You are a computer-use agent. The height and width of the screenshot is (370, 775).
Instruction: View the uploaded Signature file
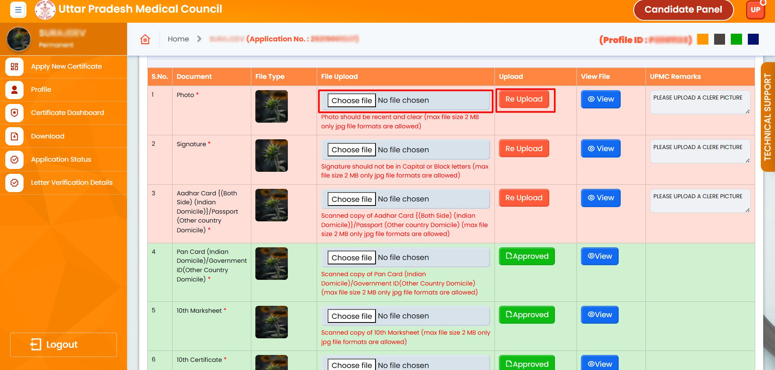[x=600, y=149]
